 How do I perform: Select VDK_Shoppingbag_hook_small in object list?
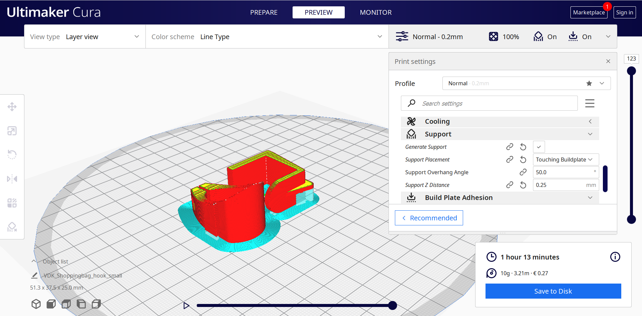tap(83, 276)
